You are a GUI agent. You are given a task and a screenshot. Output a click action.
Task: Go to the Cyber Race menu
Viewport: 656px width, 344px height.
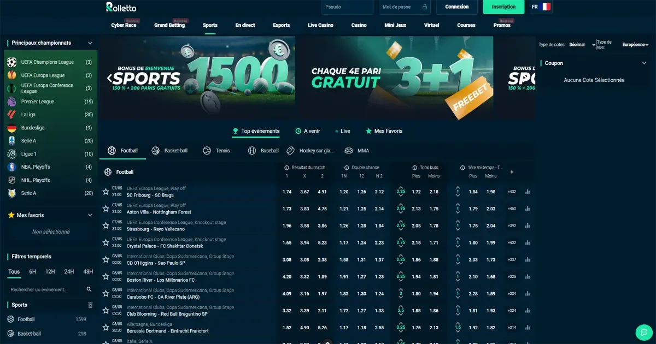tap(124, 25)
